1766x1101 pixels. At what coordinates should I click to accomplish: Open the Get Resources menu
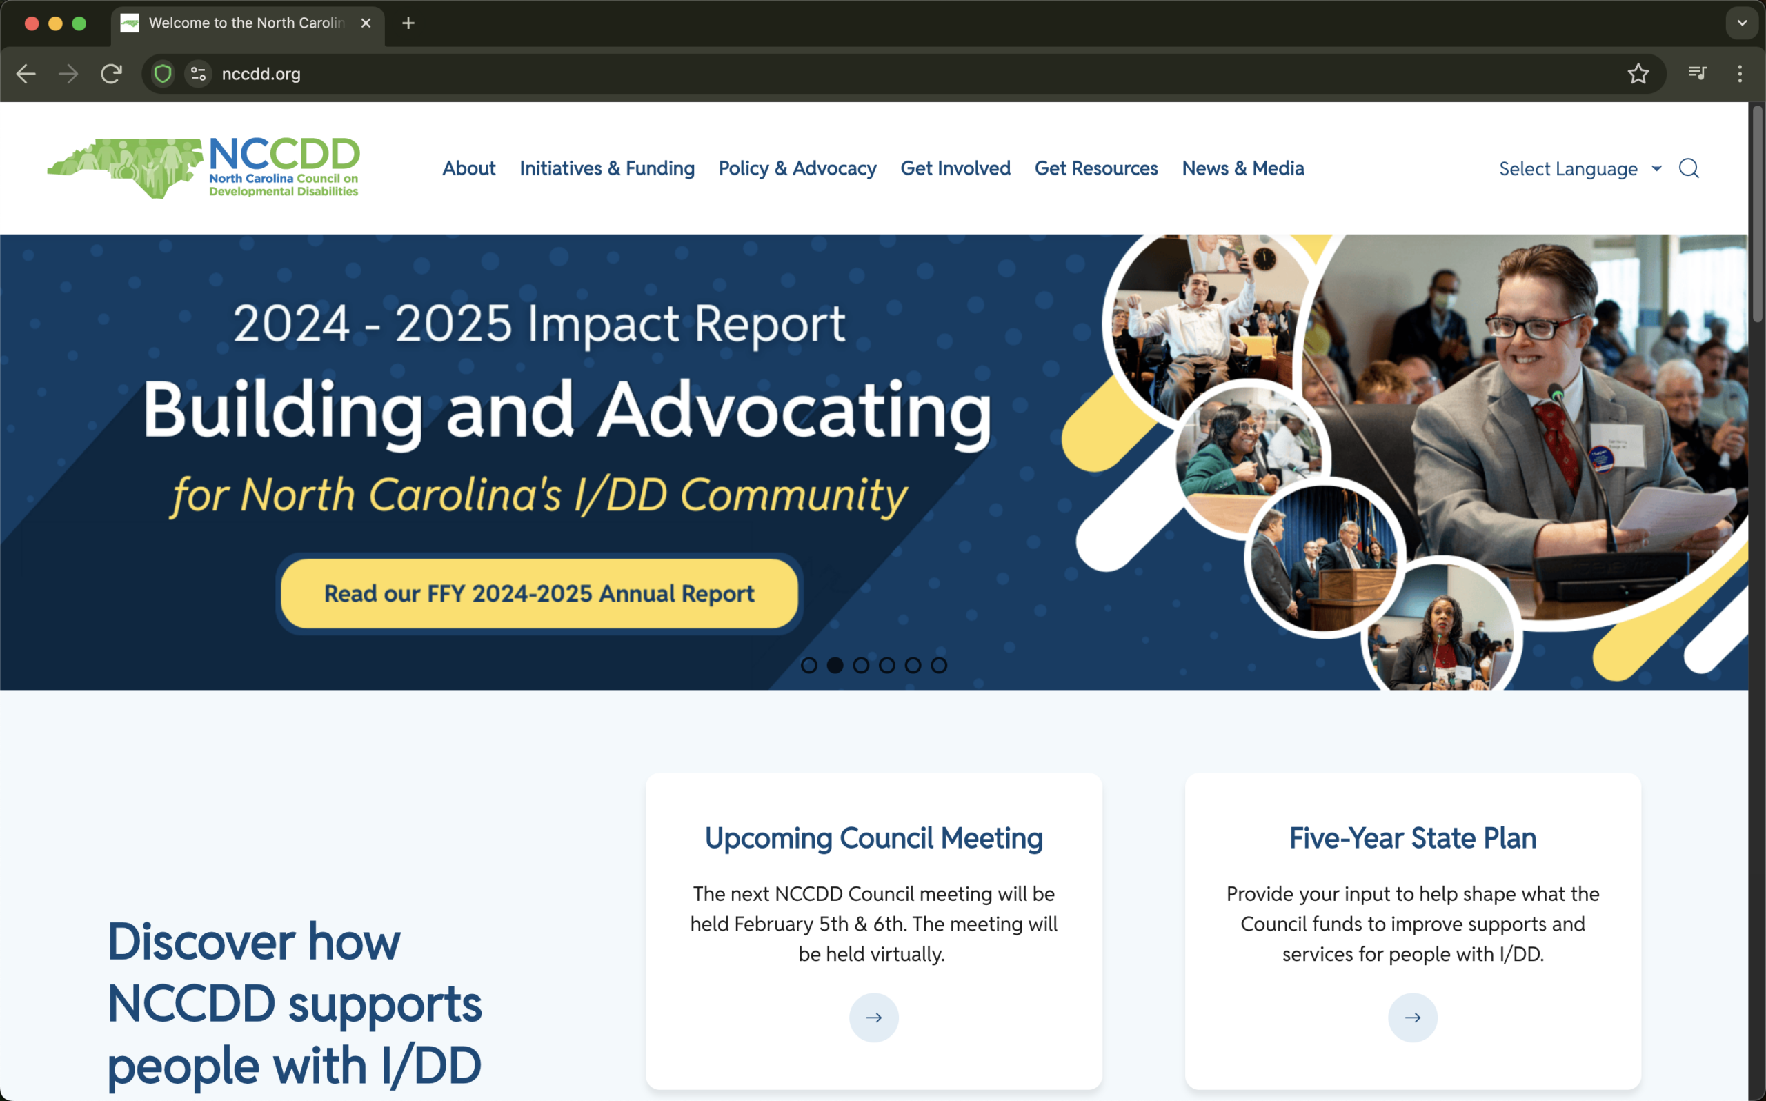pos(1095,168)
